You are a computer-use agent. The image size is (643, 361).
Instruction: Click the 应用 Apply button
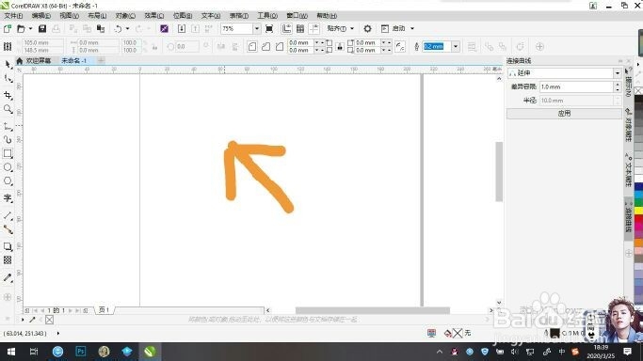(564, 114)
